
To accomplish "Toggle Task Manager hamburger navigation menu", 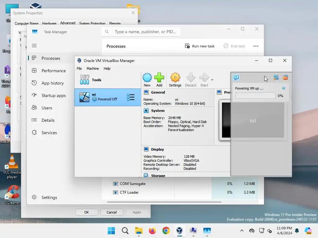I will (x=34, y=46).
